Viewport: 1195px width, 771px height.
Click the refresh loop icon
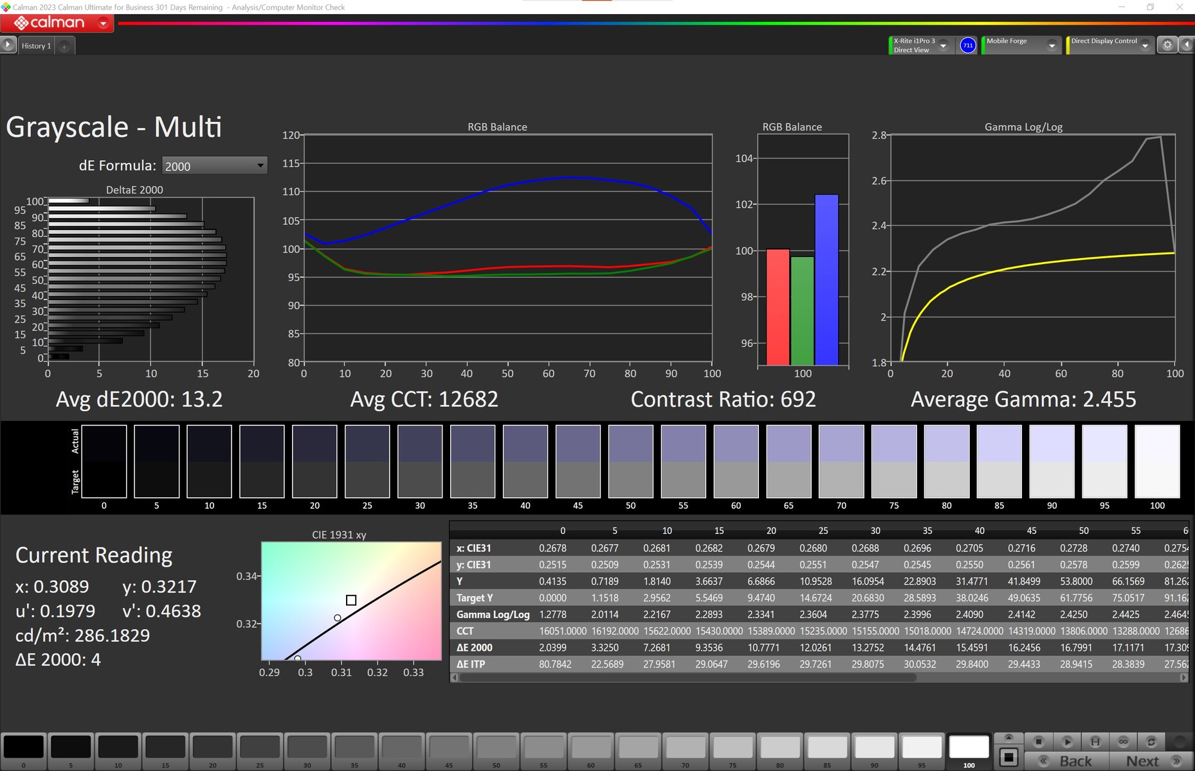pos(1151,741)
